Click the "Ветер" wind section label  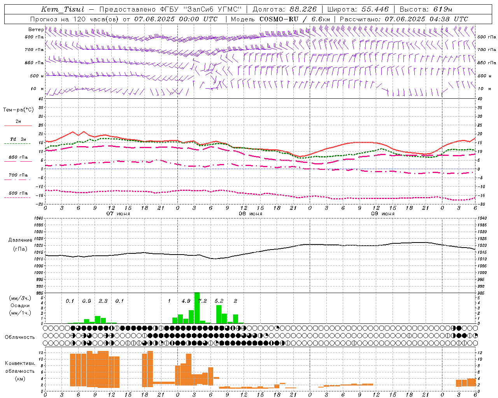point(36,30)
